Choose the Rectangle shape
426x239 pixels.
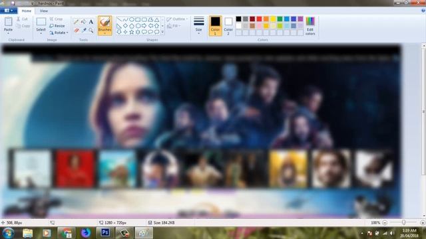click(138, 19)
